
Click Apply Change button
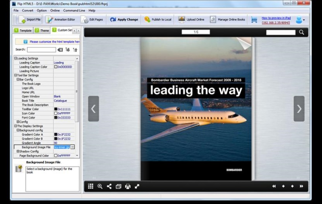coord(124,19)
